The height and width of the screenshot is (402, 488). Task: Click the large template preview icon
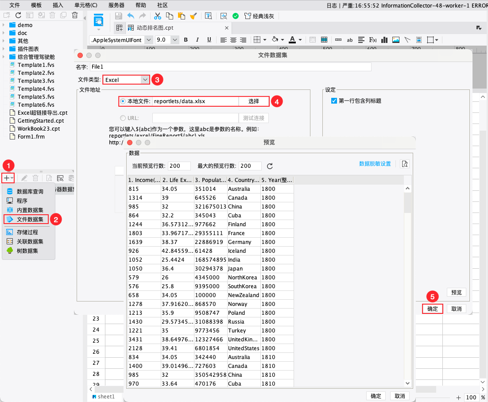tap(99, 21)
